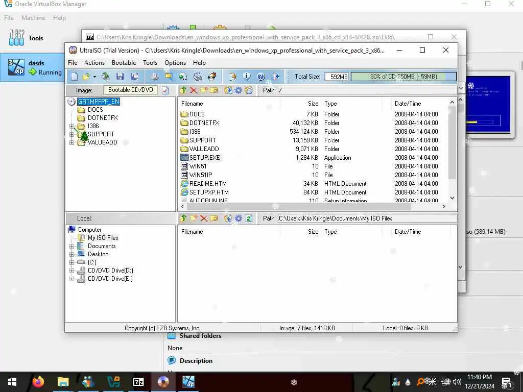Click the Bootable CD/DVD image type box

pyautogui.click(x=130, y=90)
